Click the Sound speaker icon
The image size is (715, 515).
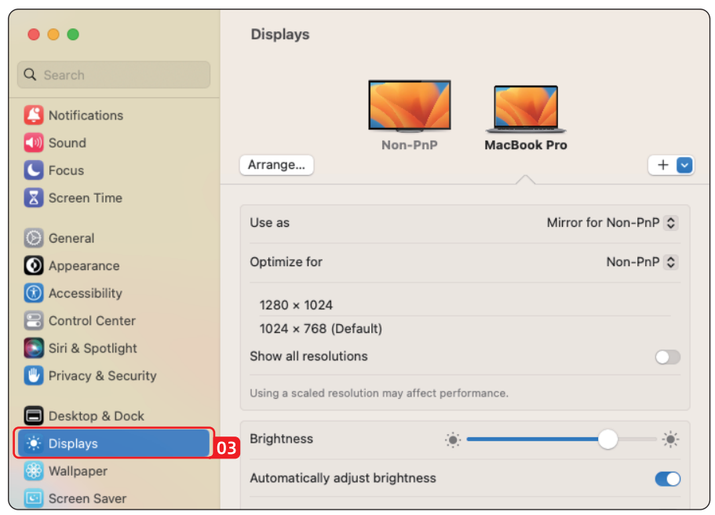[x=34, y=143]
